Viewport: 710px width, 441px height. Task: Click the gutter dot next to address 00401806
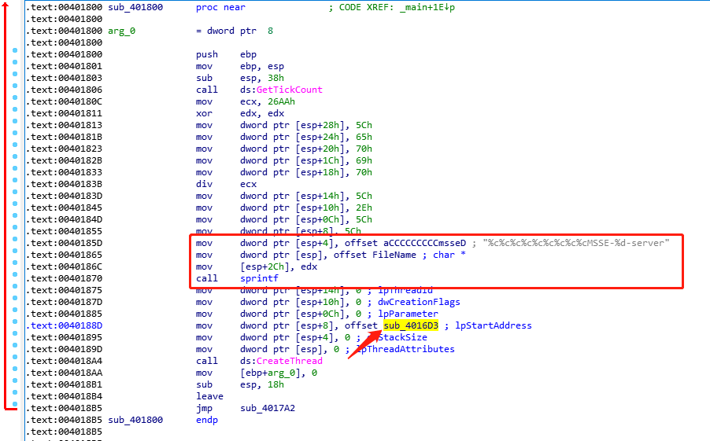point(16,90)
